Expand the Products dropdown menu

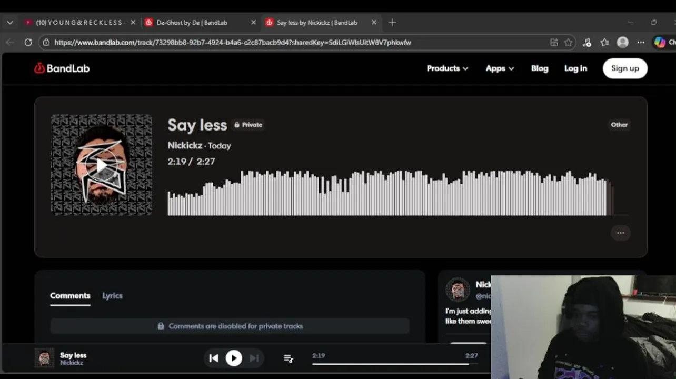(x=447, y=68)
